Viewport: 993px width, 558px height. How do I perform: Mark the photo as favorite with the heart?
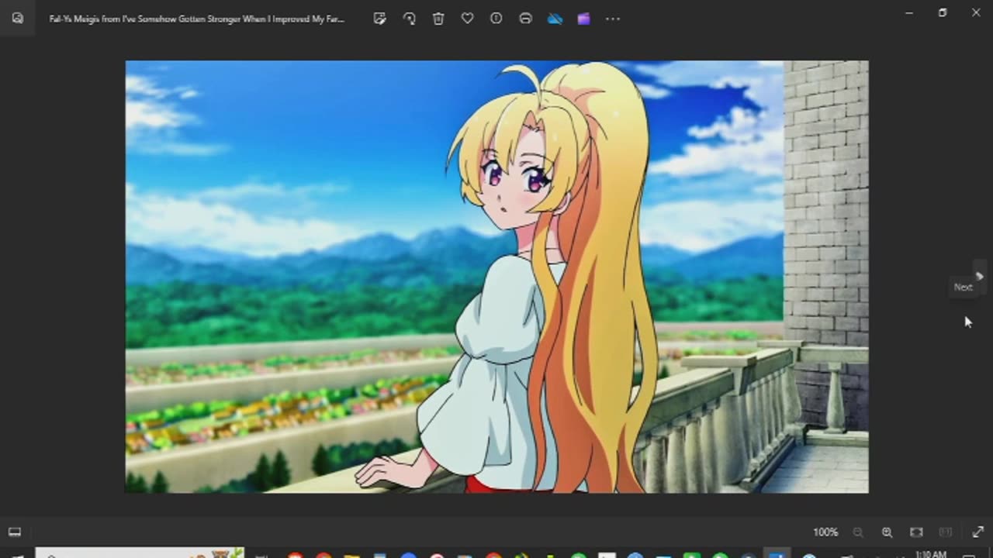click(467, 19)
